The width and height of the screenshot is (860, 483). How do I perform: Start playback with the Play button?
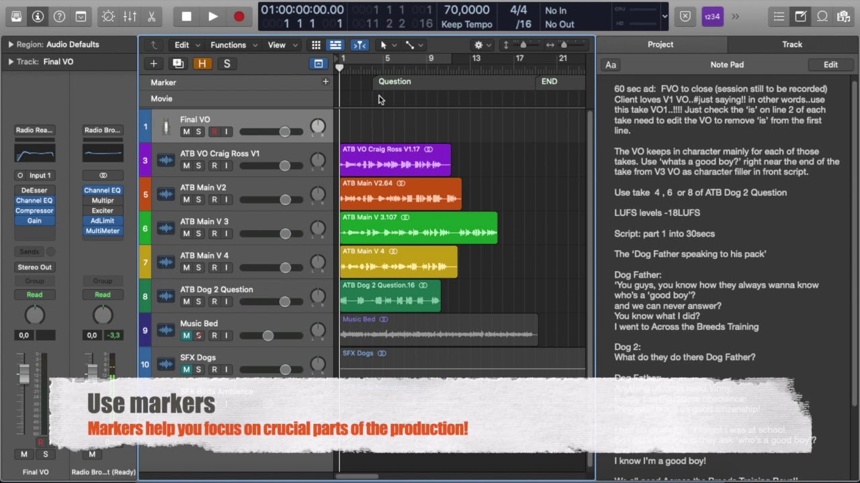[213, 17]
